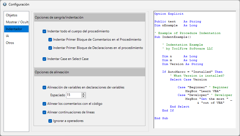The height and width of the screenshot is (136, 240).
Task: Open the IA settings section
Action: (16, 36)
